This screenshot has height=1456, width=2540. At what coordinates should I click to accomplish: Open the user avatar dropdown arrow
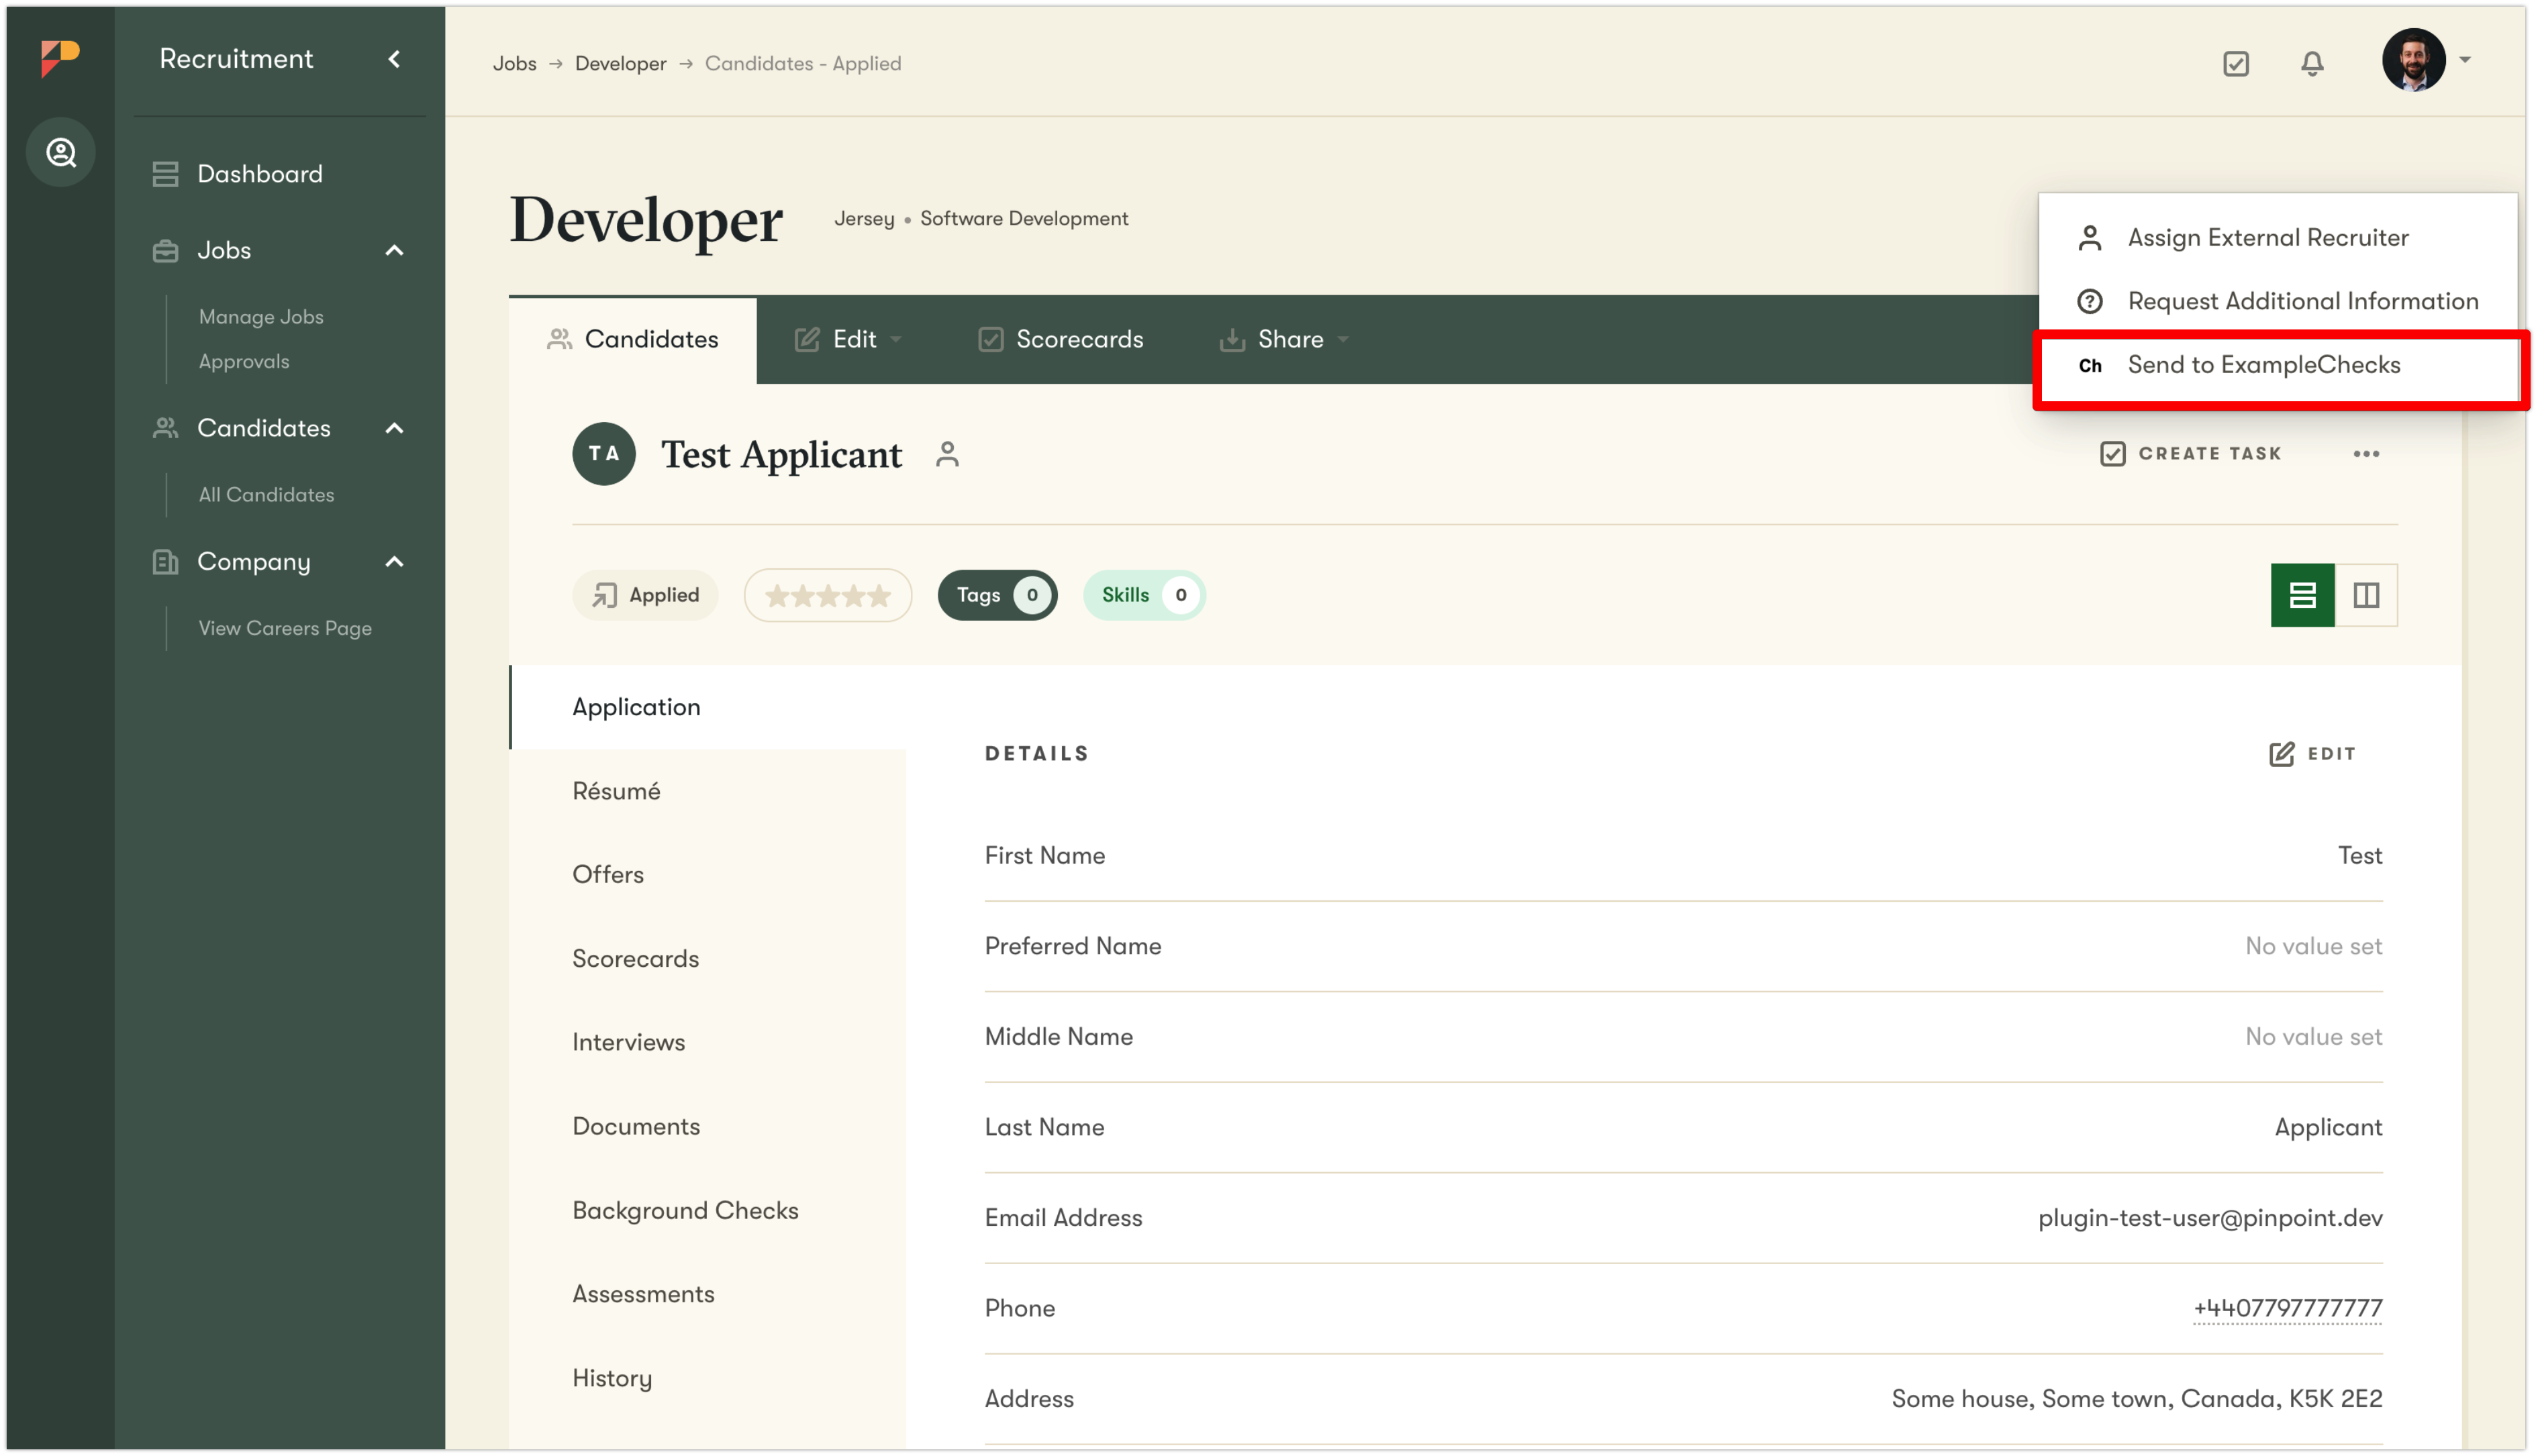point(2465,60)
